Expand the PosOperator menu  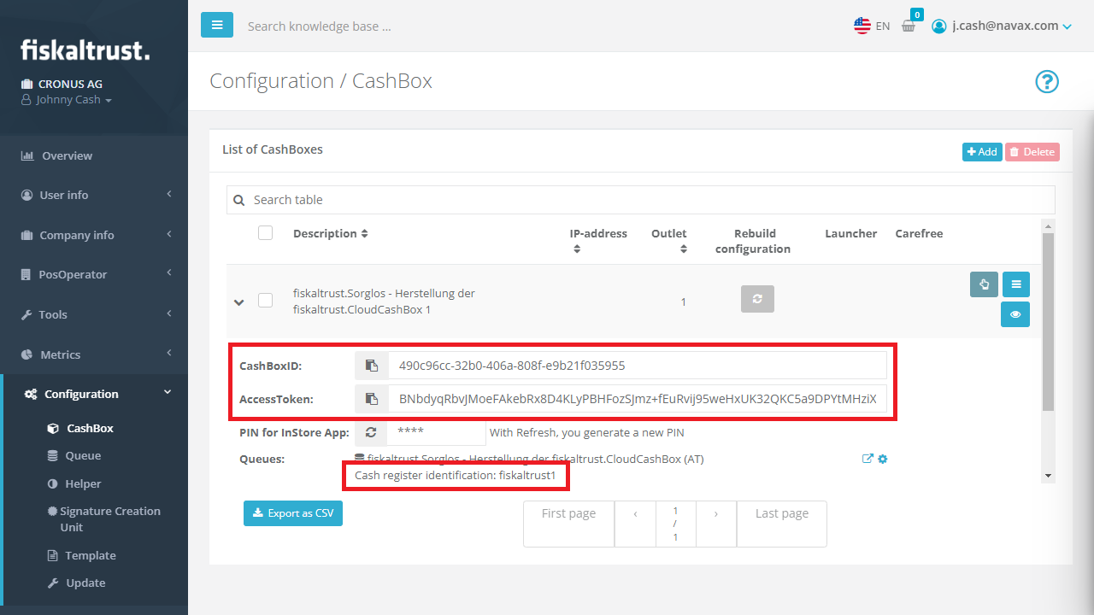coord(94,274)
